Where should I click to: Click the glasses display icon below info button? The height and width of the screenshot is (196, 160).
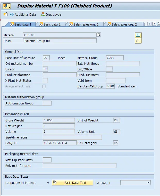[138, 41]
